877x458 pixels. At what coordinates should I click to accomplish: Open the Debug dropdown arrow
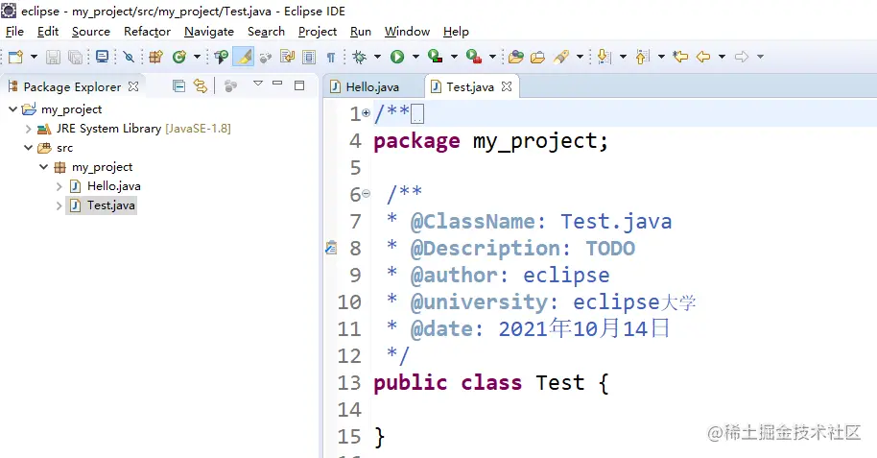(x=377, y=57)
